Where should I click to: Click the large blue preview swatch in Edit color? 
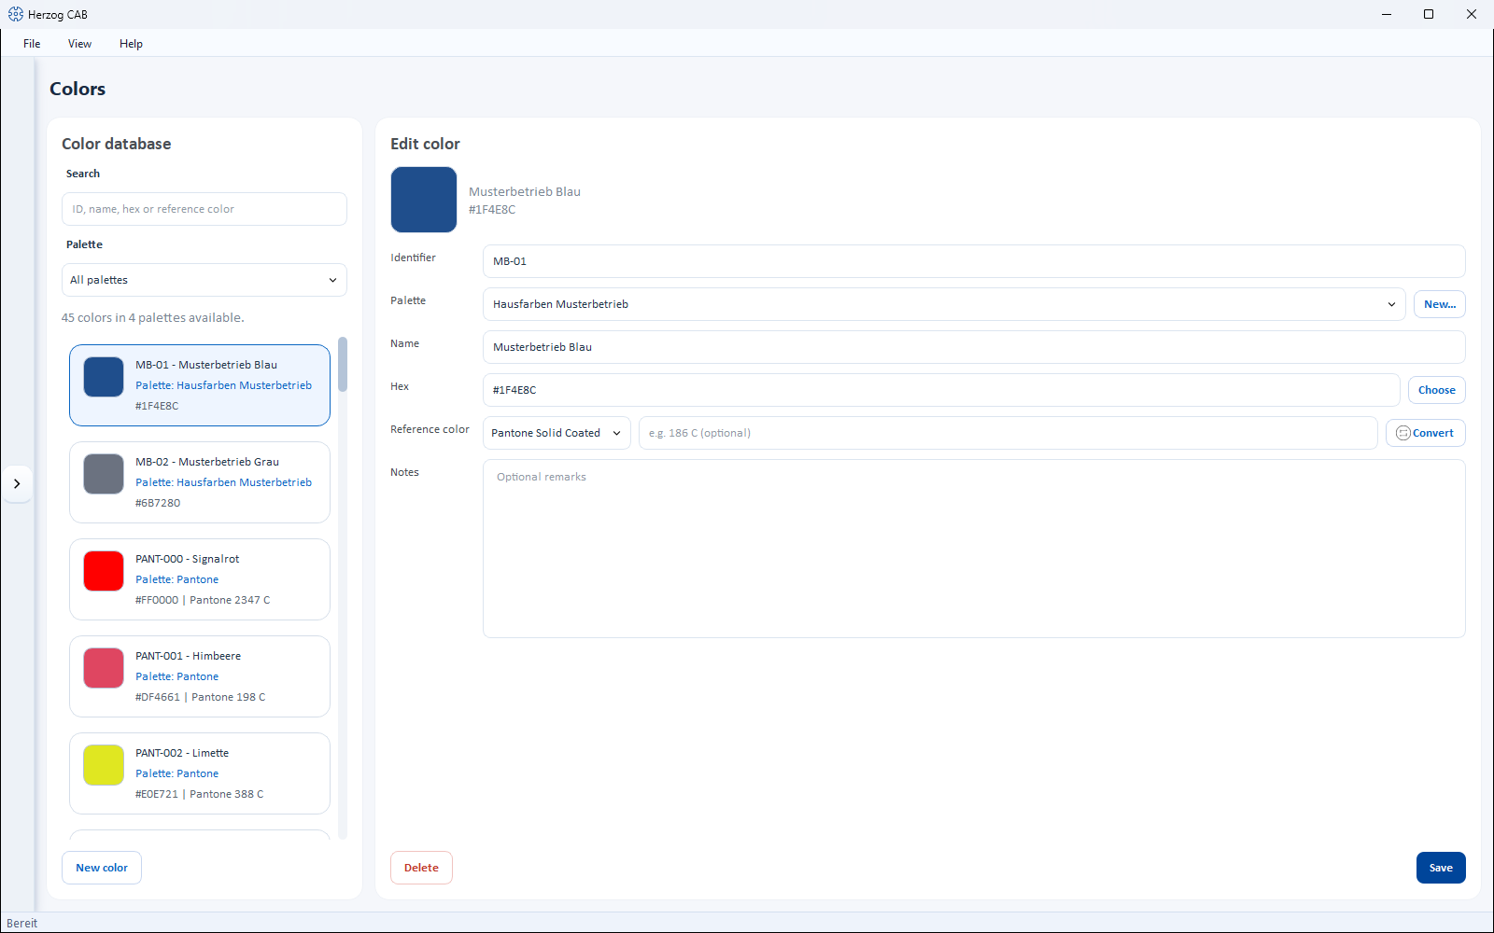pyautogui.click(x=424, y=200)
